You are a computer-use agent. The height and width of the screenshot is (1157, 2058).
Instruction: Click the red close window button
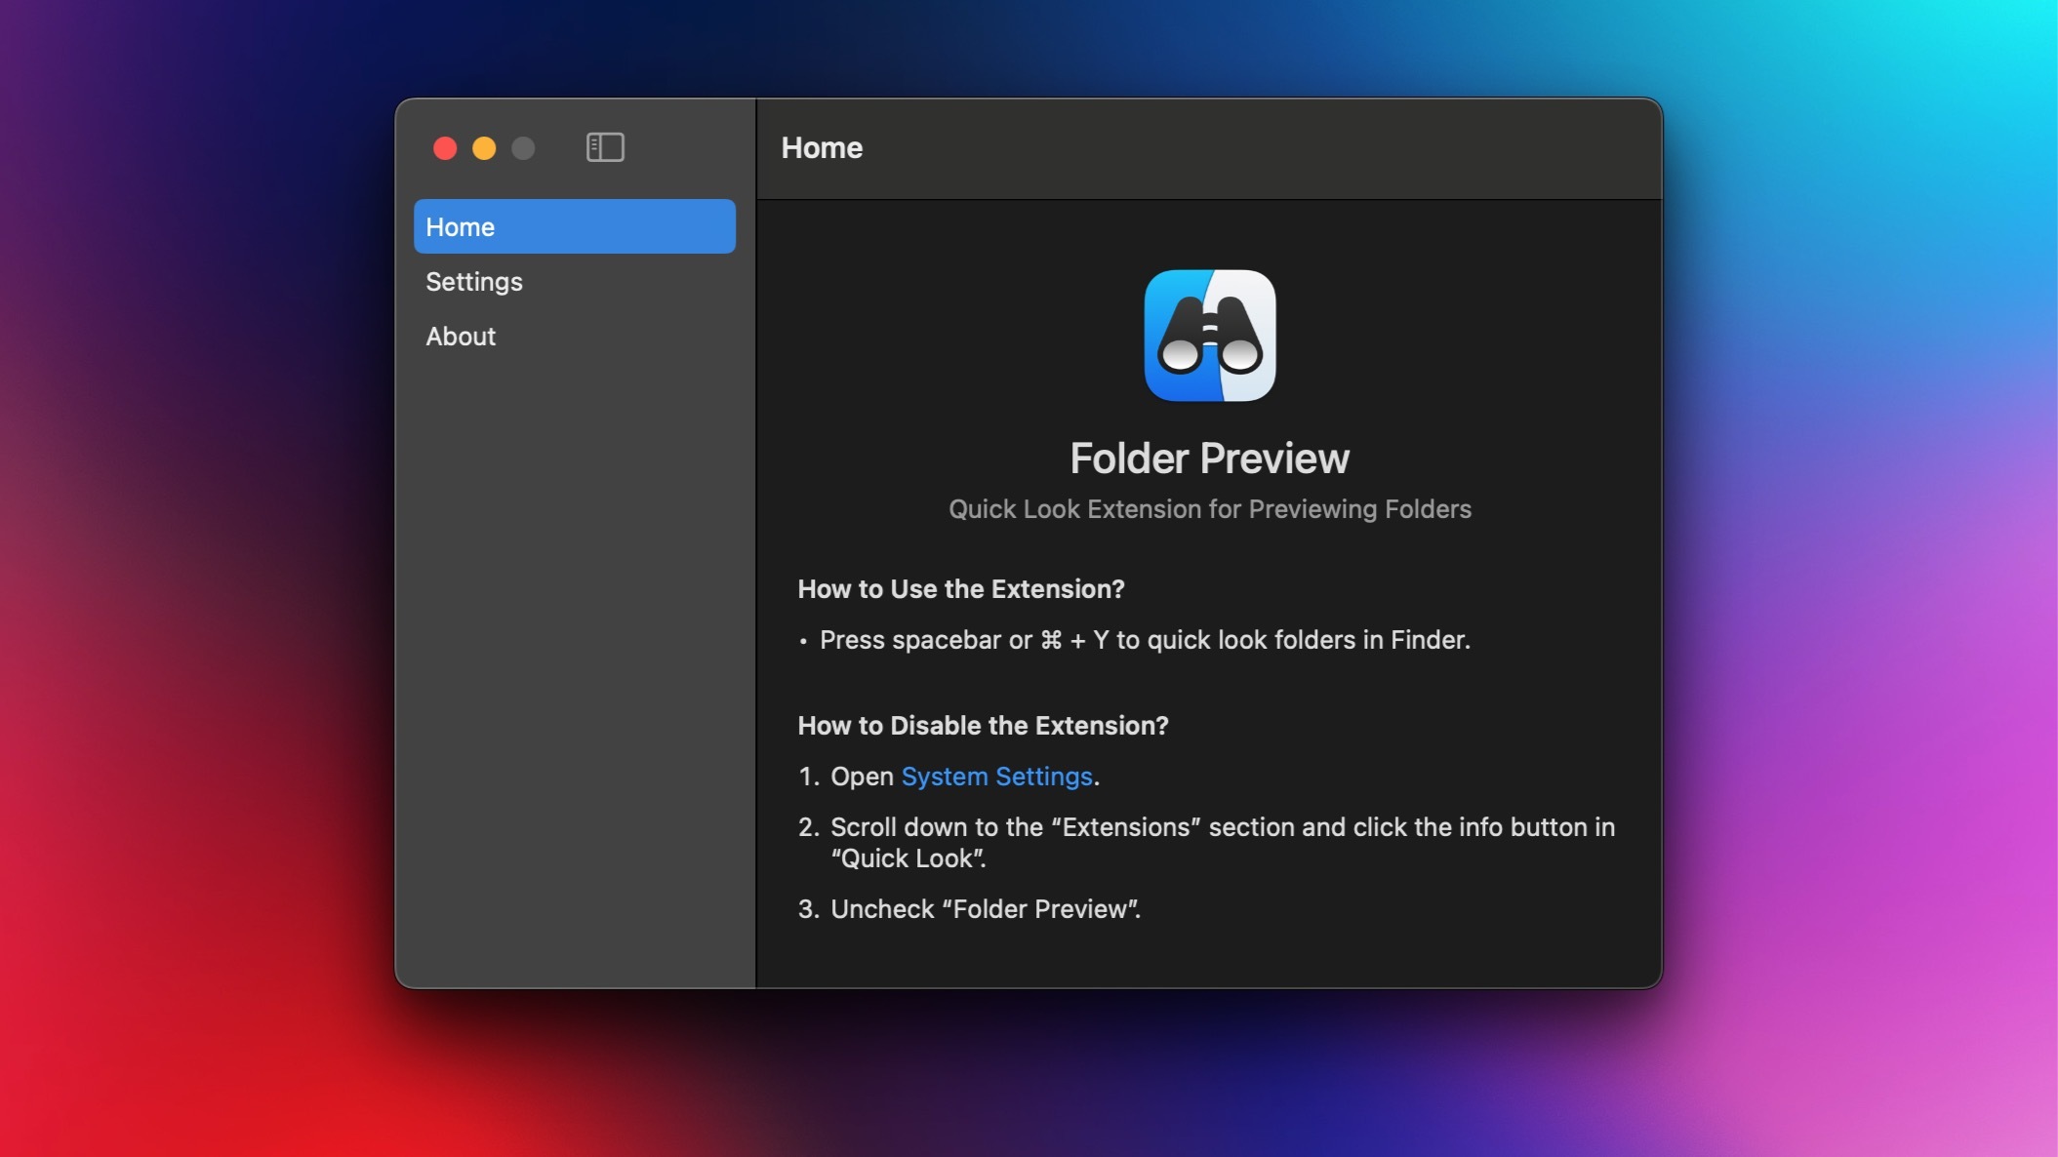click(x=447, y=147)
